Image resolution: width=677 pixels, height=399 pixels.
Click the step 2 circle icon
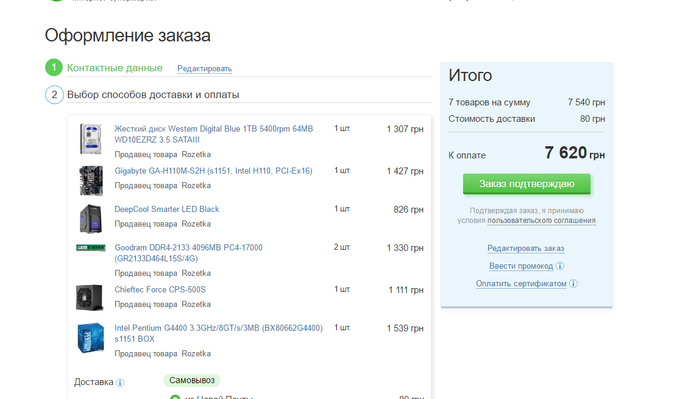pos(54,94)
